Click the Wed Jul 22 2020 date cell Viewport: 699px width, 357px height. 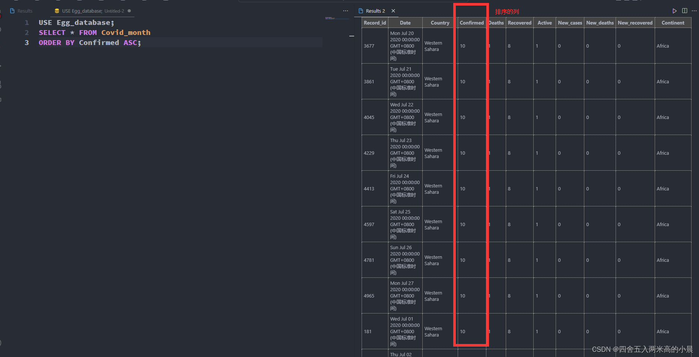pos(405,117)
